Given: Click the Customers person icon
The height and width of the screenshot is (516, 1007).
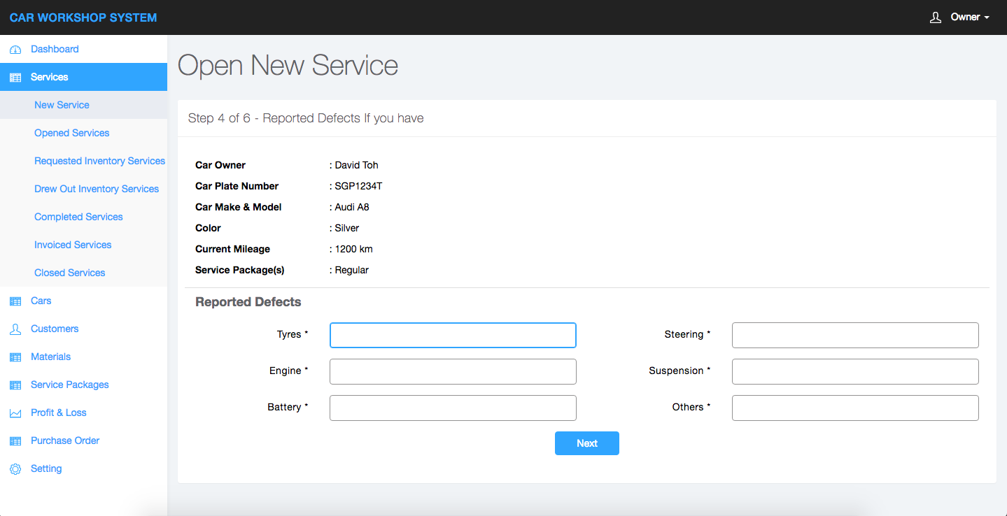Looking at the screenshot, I should pyautogui.click(x=15, y=329).
